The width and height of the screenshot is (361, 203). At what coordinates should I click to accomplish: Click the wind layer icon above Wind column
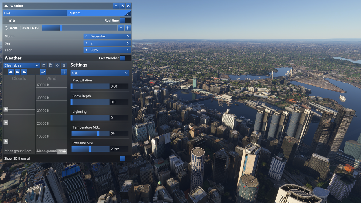pyautogui.click(x=43, y=72)
